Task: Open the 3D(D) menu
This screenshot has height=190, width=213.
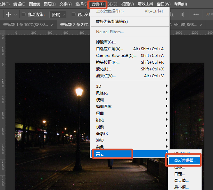Action: pos(112,4)
